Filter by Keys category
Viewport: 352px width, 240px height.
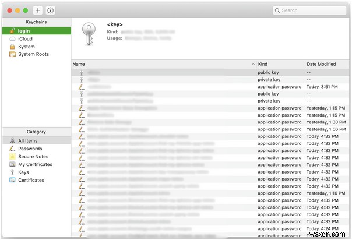pos(23,172)
